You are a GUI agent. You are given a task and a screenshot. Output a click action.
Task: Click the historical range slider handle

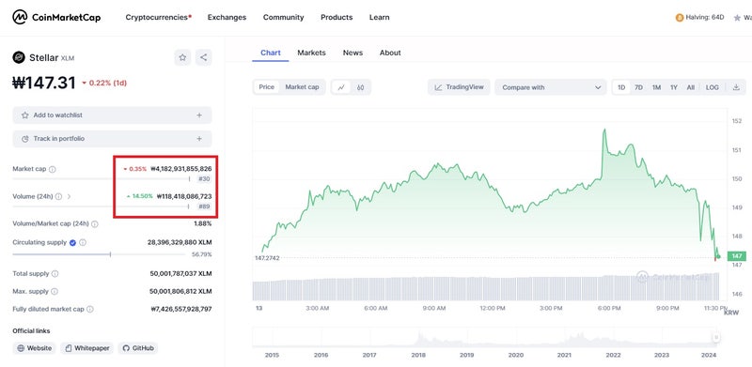pyautogui.click(x=716, y=338)
